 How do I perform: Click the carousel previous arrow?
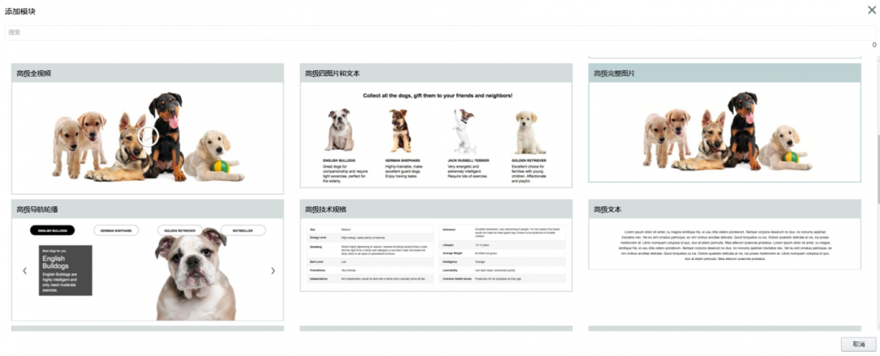tap(24, 271)
